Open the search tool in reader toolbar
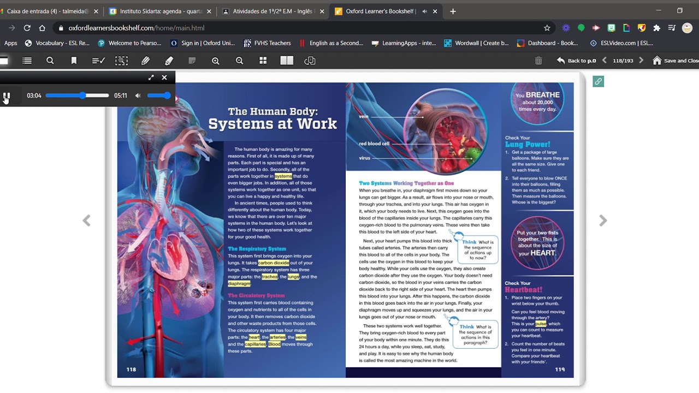 50,61
